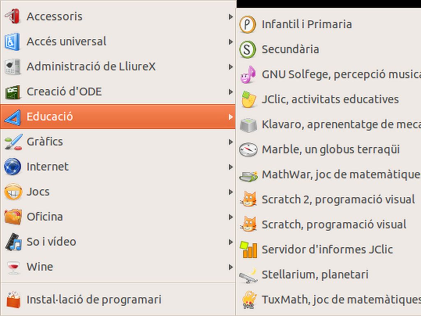Launch Instal·lació de programari
This screenshot has height=316, width=421.
click(94, 300)
